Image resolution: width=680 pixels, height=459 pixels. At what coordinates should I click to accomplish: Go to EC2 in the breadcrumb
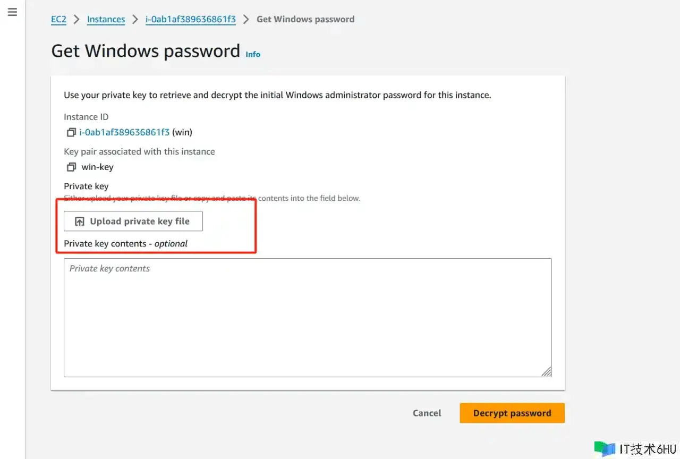(58, 20)
